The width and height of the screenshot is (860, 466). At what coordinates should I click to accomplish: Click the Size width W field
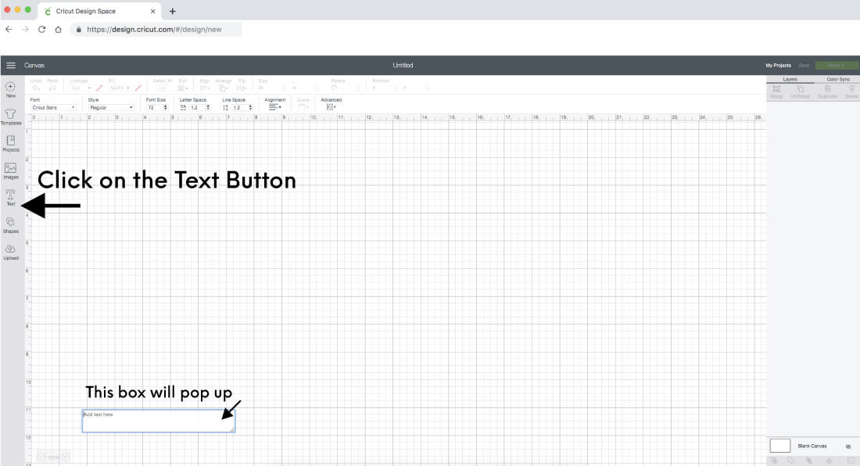pyautogui.click(x=271, y=88)
